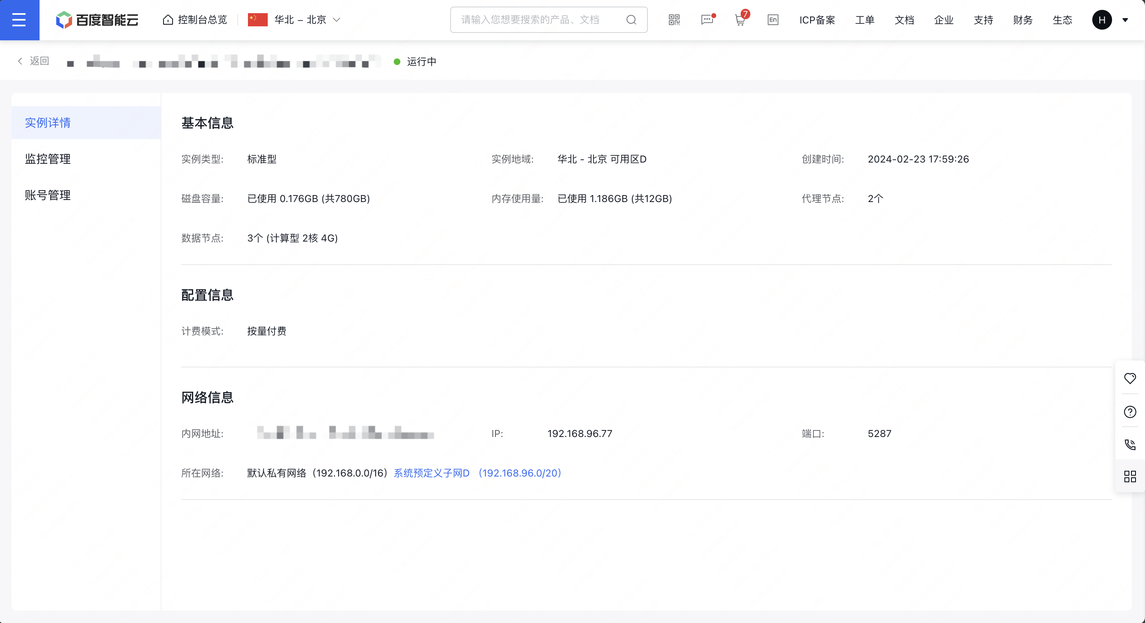Image resolution: width=1145 pixels, height=623 pixels.
Task: Open 生态 menu
Action: (1062, 20)
